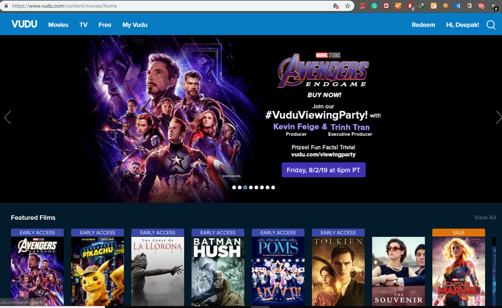Open the Free menu
The width and height of the screenshot is (502, 308).
pos(105,25)
